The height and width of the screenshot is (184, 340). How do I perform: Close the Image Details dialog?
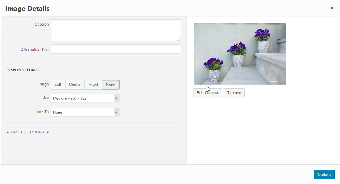click(331, 8)
